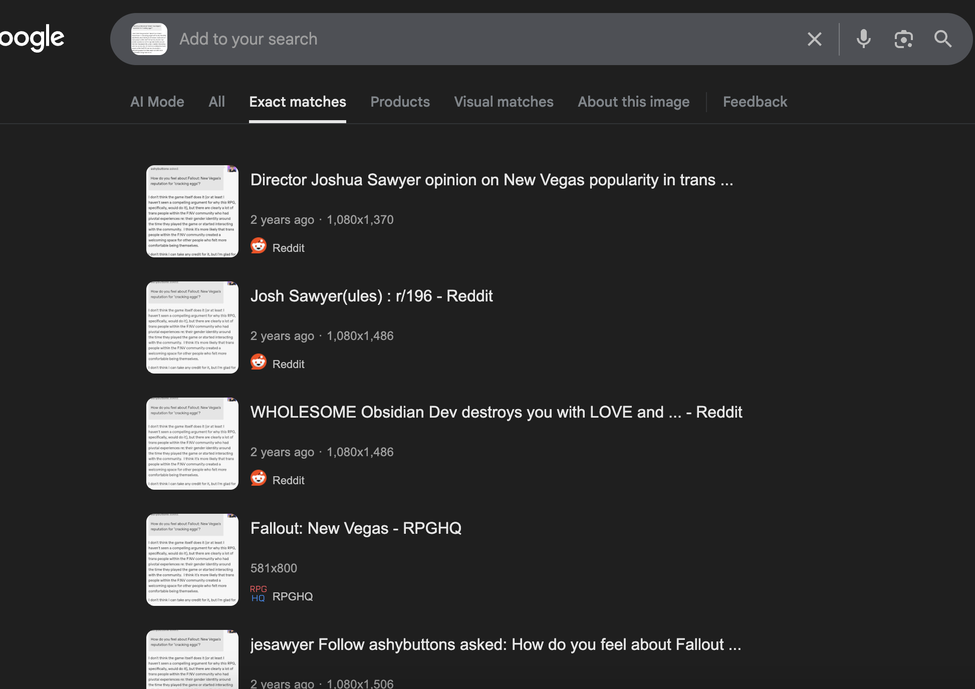Click the Feedback link

point(755,102)
